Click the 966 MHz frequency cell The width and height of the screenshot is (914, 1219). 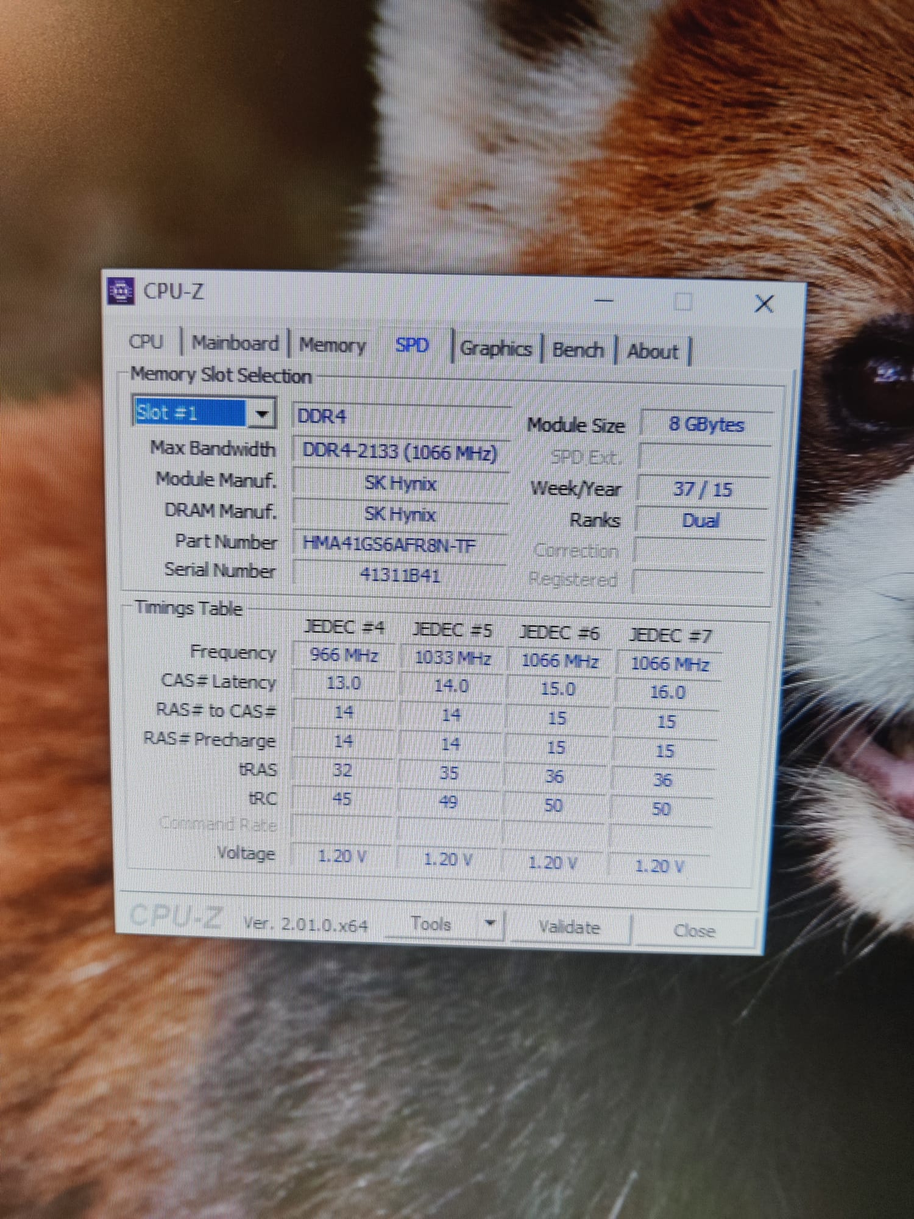pyautogui.click(x=344, y=655)
